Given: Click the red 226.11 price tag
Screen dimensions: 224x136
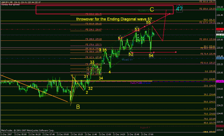Looking at the screenshot, I should 220,29.
